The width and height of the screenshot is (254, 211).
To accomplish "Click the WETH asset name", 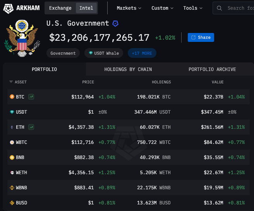I will pos(21,173).
